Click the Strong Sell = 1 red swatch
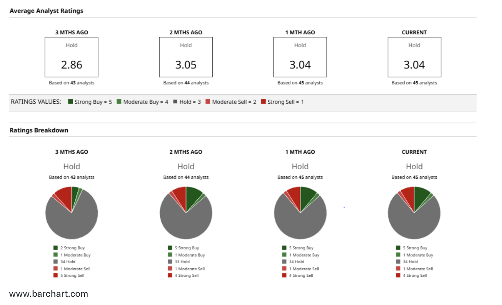Image resolution: width=502 pixels, height=305 pixels. tap(264, 102)
